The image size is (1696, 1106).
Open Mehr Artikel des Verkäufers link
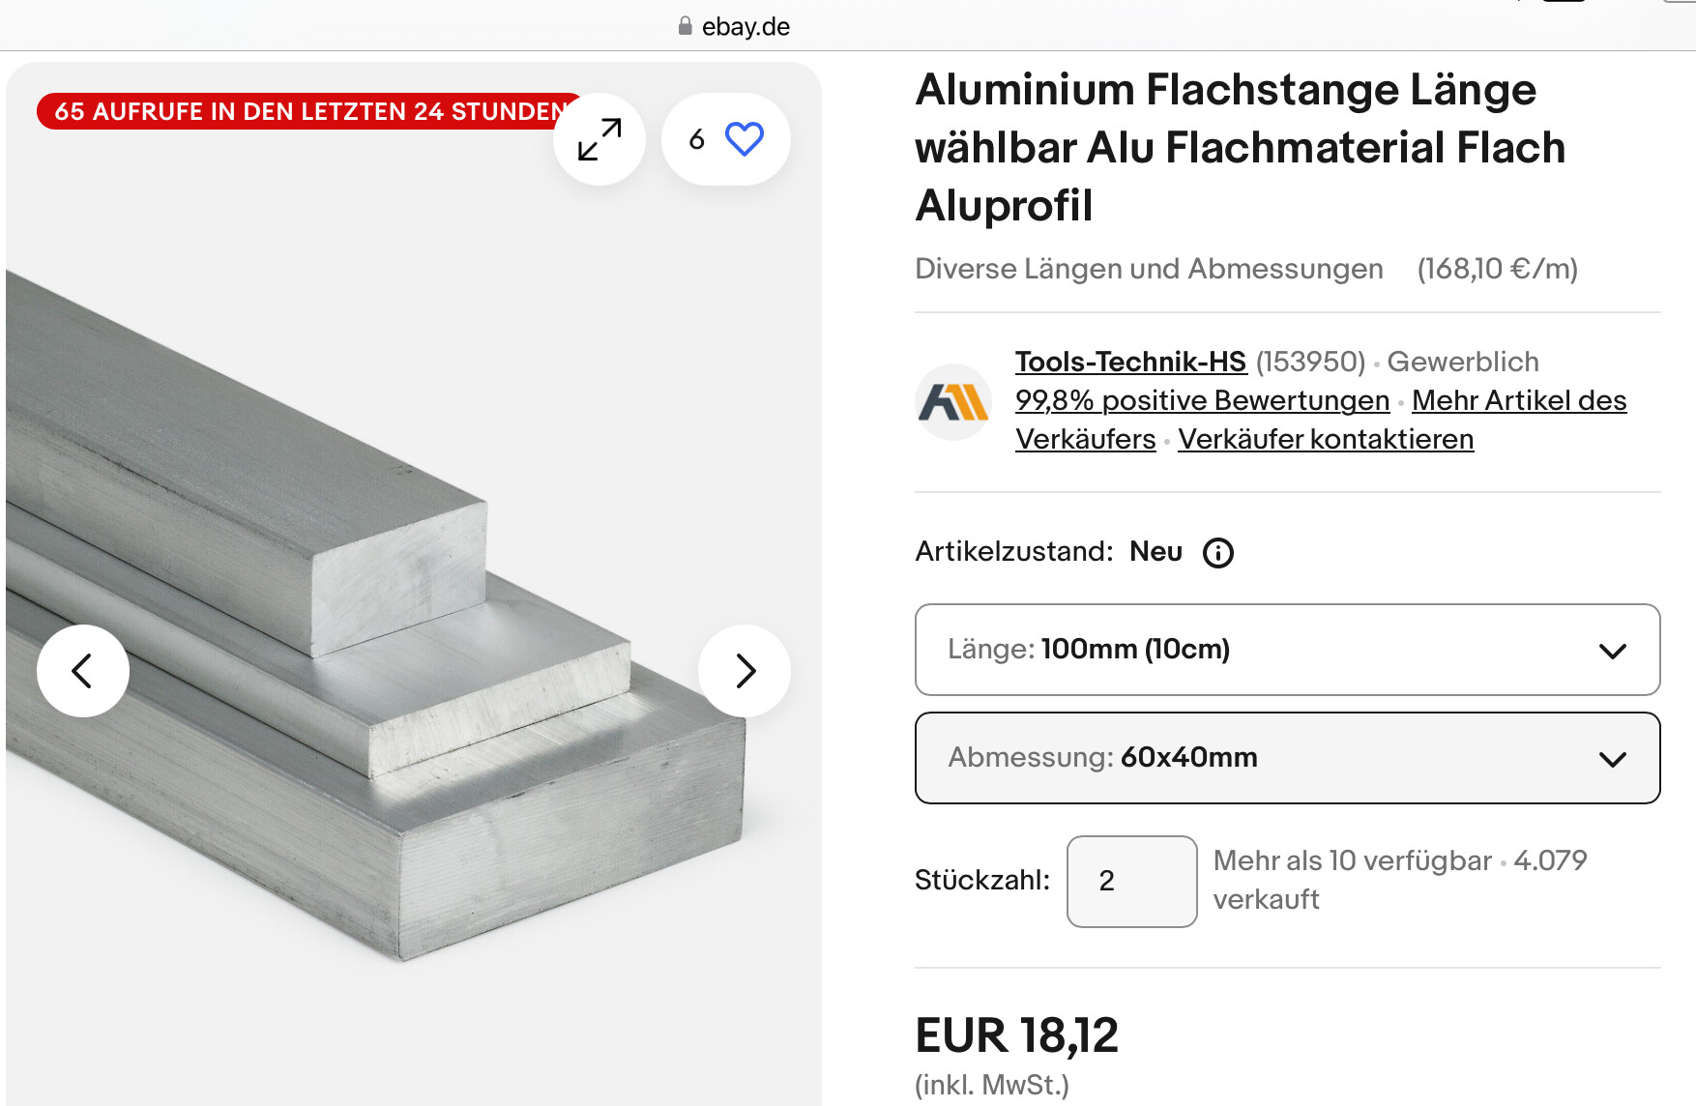[1518, 400]
